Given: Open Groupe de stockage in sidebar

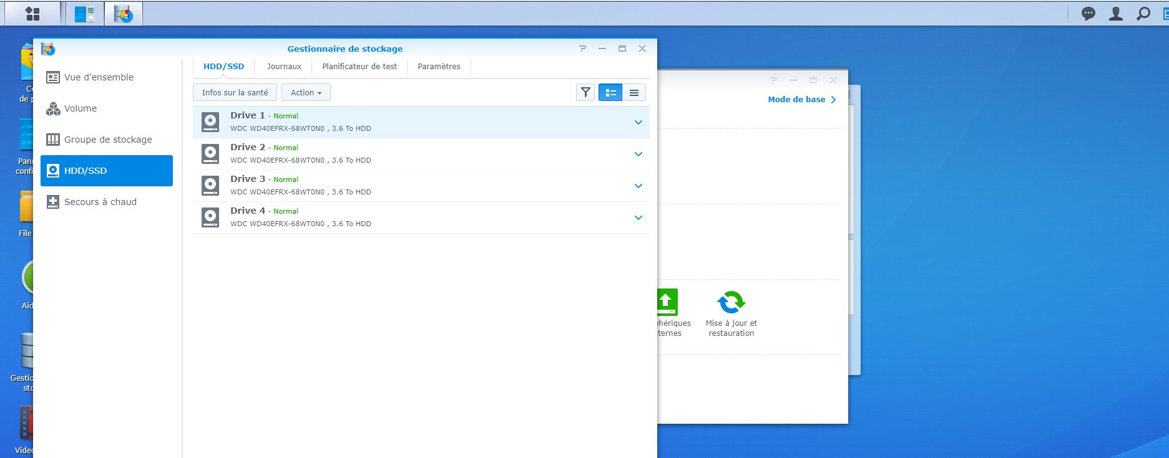Looking at the screenshot, I should (107, 140).
